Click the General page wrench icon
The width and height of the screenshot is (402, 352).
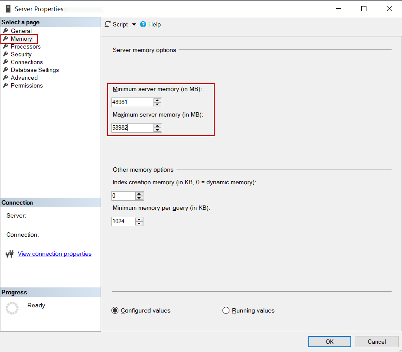(x=6, y=31)
